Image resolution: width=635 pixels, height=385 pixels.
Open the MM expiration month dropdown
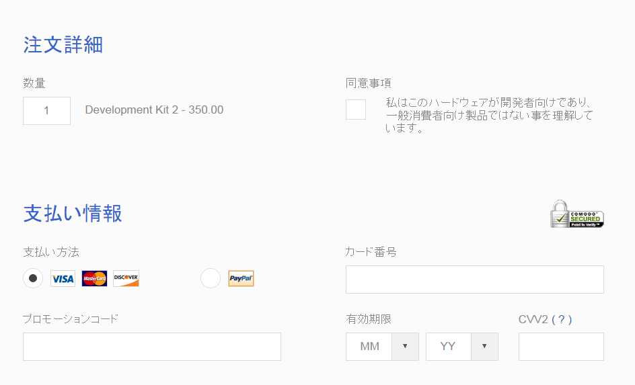pyautogui.click(x=382, y=347)
